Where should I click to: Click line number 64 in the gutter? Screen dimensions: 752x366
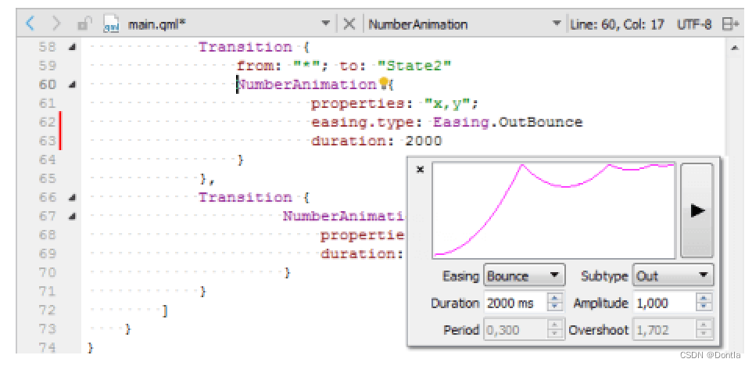click(x=47, y=160)
